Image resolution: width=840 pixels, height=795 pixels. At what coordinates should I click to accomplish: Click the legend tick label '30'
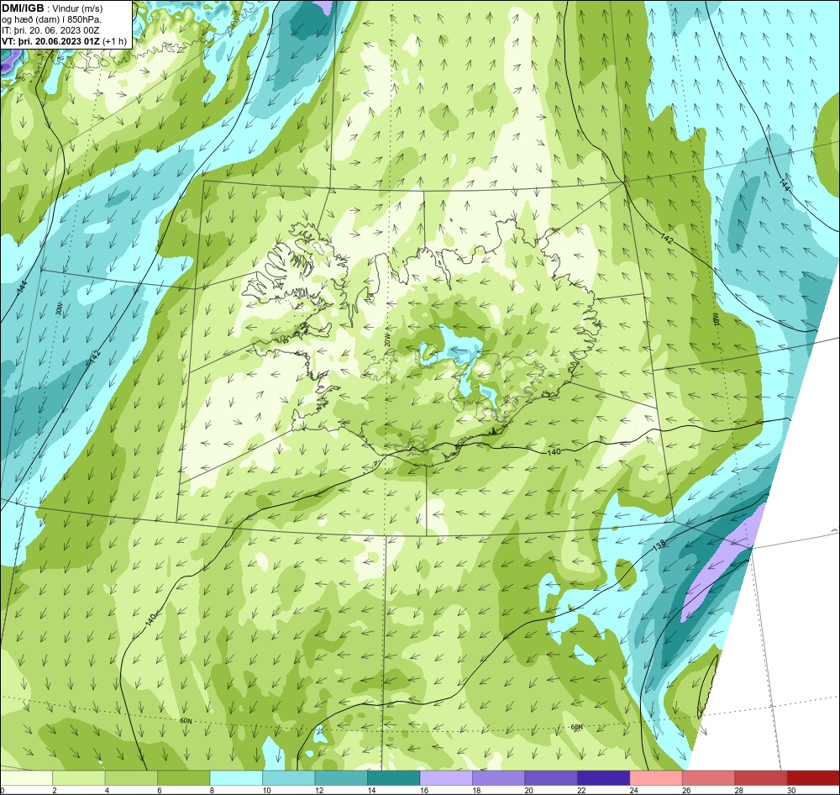point(792,790)
